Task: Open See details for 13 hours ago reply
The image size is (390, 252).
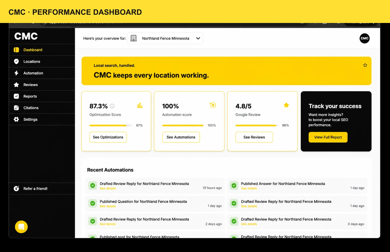Action: pos(108,188)
